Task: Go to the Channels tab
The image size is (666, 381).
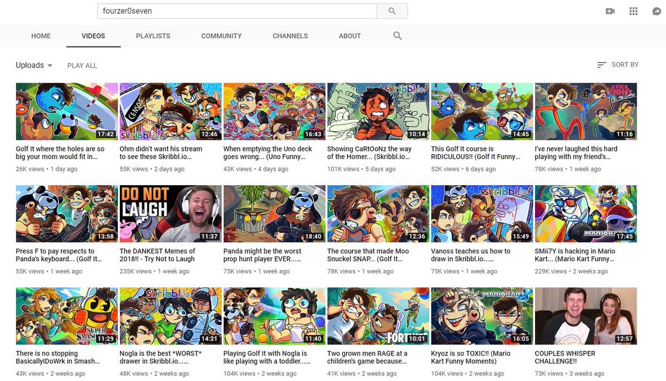Action: click(290, 36)
